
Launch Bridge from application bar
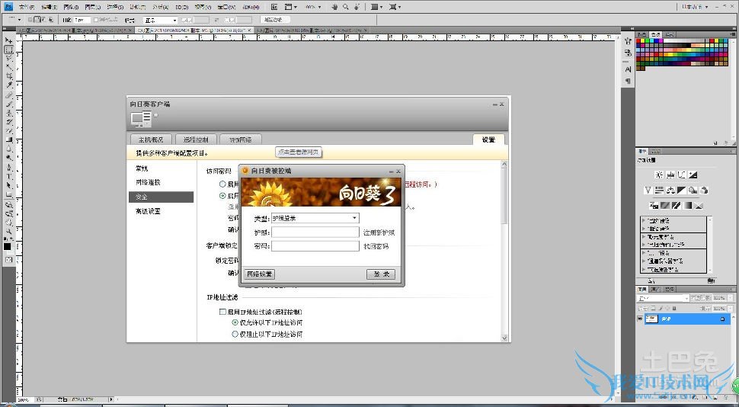point(274,7)
